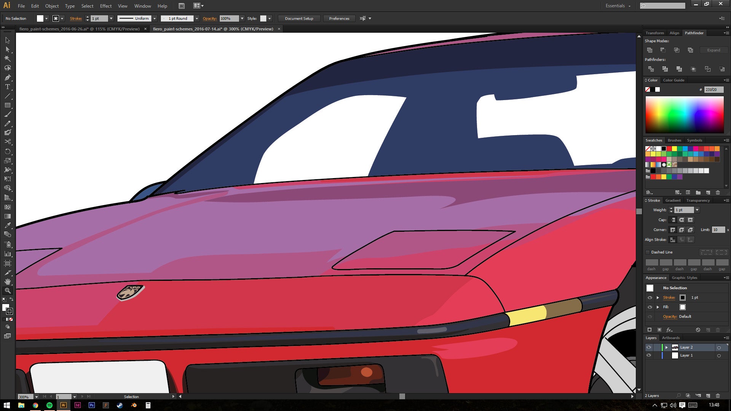Select the Scissors tool
This screenshot has width=731, height=411.
click(8, 142)
